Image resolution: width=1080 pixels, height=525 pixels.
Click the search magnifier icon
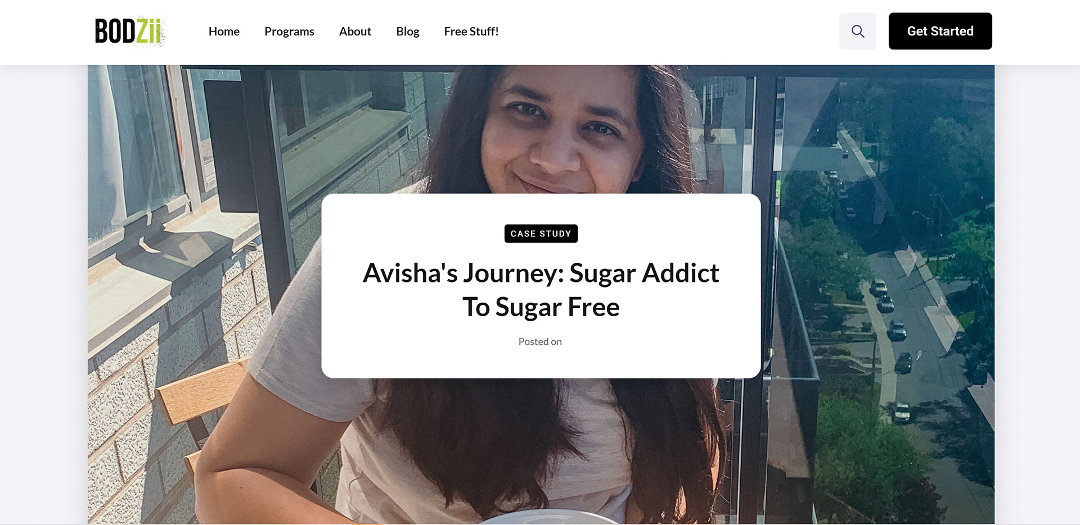pos(857,31)
